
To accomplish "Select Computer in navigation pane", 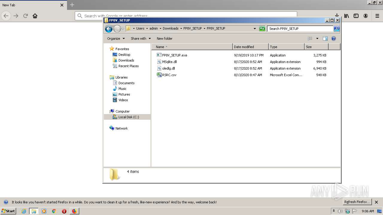I will tap(122, 111).
